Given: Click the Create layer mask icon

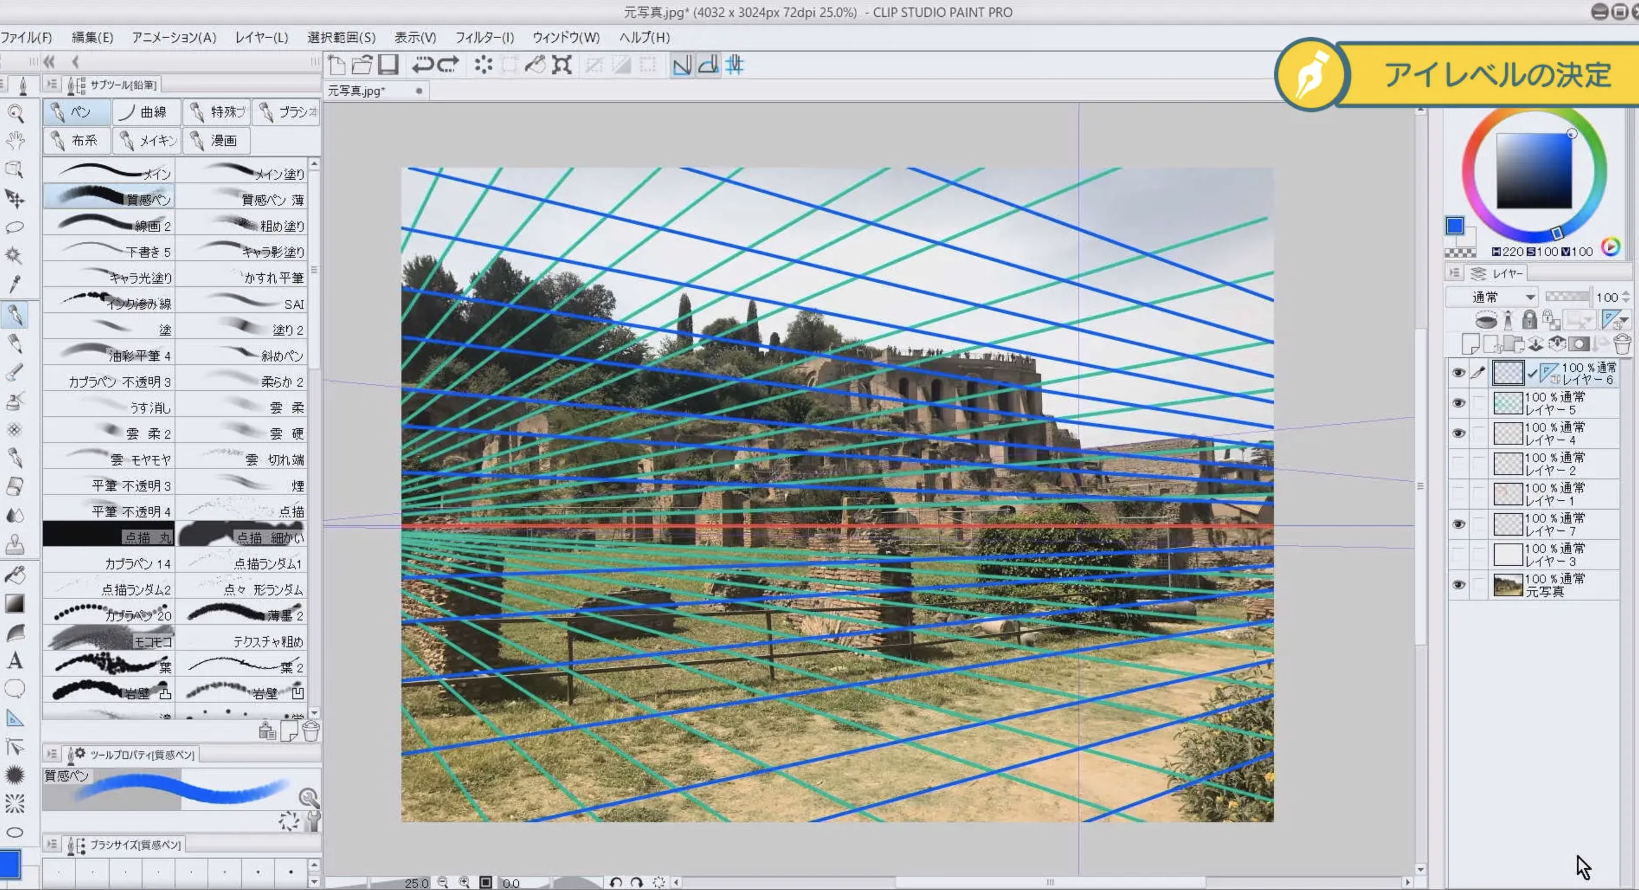Looking at the screenshot, I should point(1579,344).
